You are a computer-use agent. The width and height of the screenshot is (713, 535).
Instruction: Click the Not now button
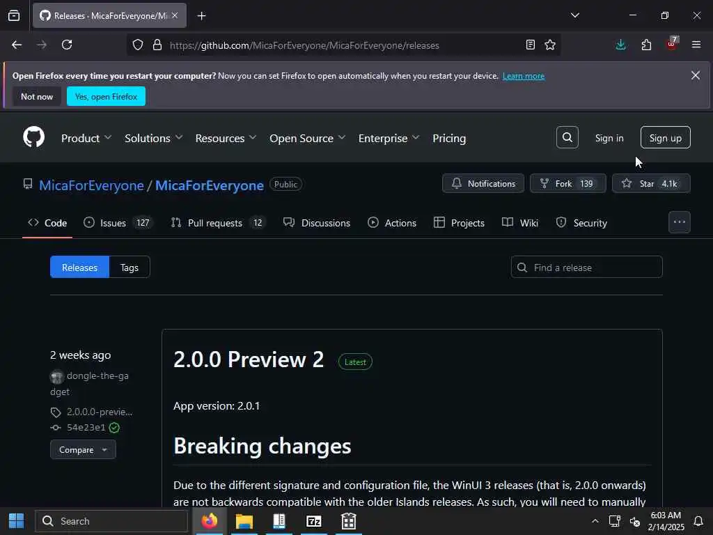(x=37, y=96)
